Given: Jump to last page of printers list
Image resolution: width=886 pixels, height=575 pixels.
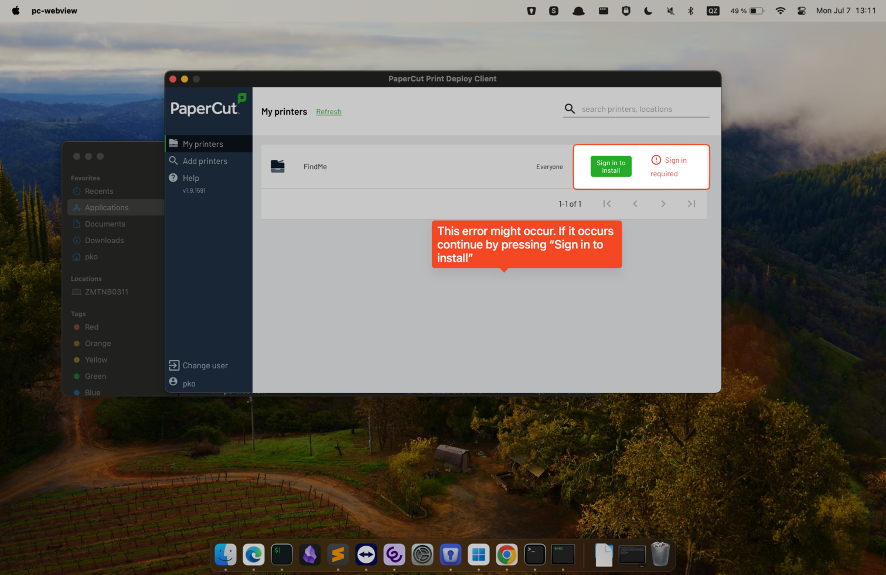Looking at the screenshot, I should coord(691,204).
